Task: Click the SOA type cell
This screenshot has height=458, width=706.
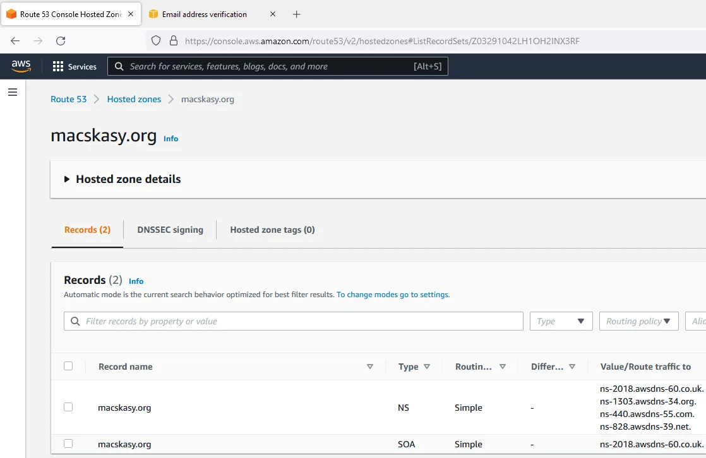Action: tap(406, 444)
